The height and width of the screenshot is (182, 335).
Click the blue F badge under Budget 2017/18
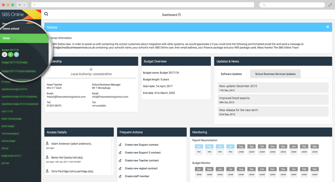(x=16, y=54)
